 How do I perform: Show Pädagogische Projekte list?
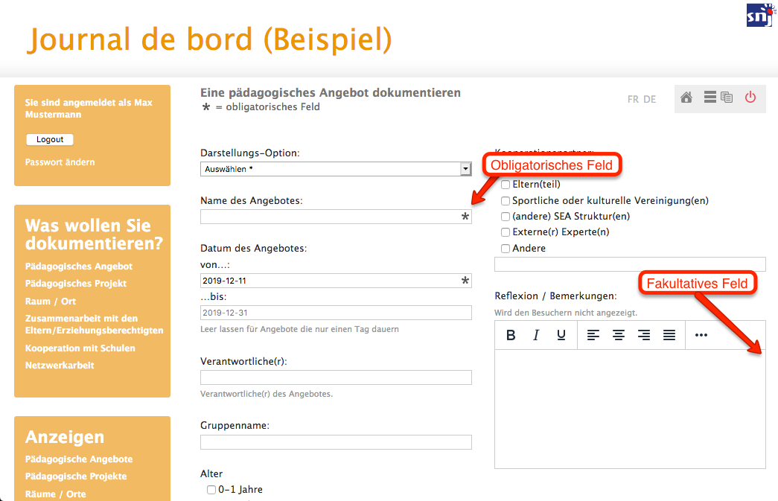click(x=76, y=476)
